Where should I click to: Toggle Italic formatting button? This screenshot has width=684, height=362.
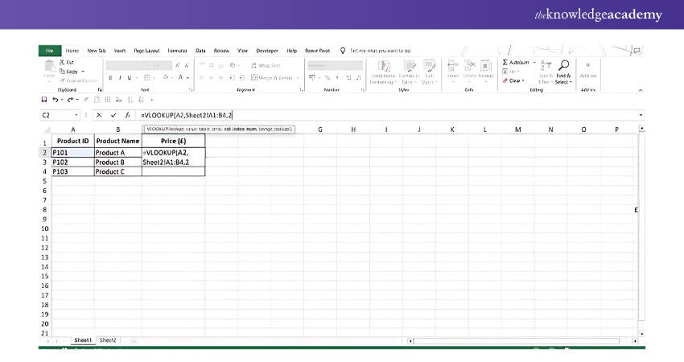119,78
